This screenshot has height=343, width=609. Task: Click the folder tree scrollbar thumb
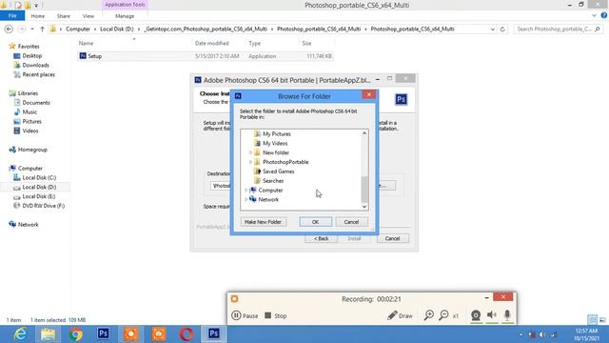[364, 190]
